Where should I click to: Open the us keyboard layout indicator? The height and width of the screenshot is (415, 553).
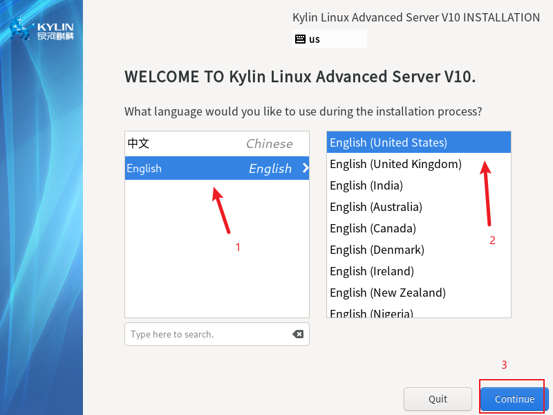330,39
